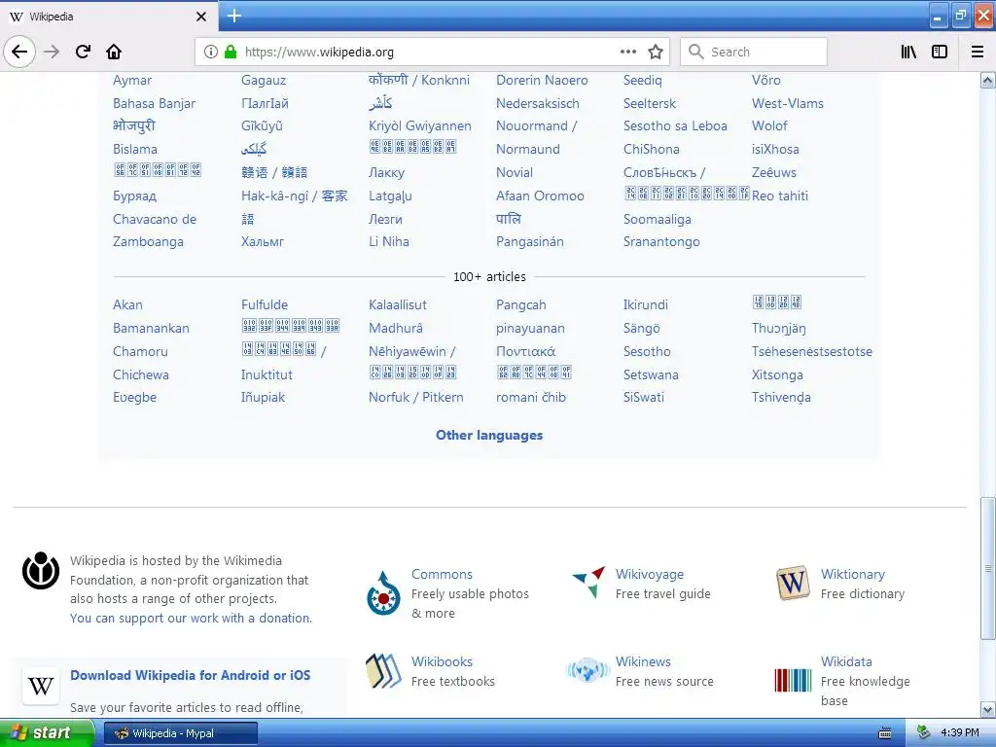Open the Kriyòl Gwiyannen link
This screenshot has width=996, height=747.
pos(420,125)
